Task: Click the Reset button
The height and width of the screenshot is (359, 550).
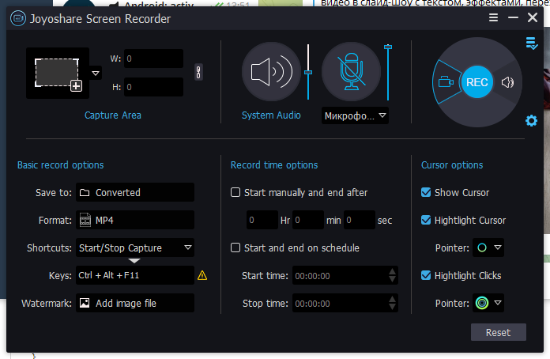Action: pyautogui.click(x=498, y=332)
